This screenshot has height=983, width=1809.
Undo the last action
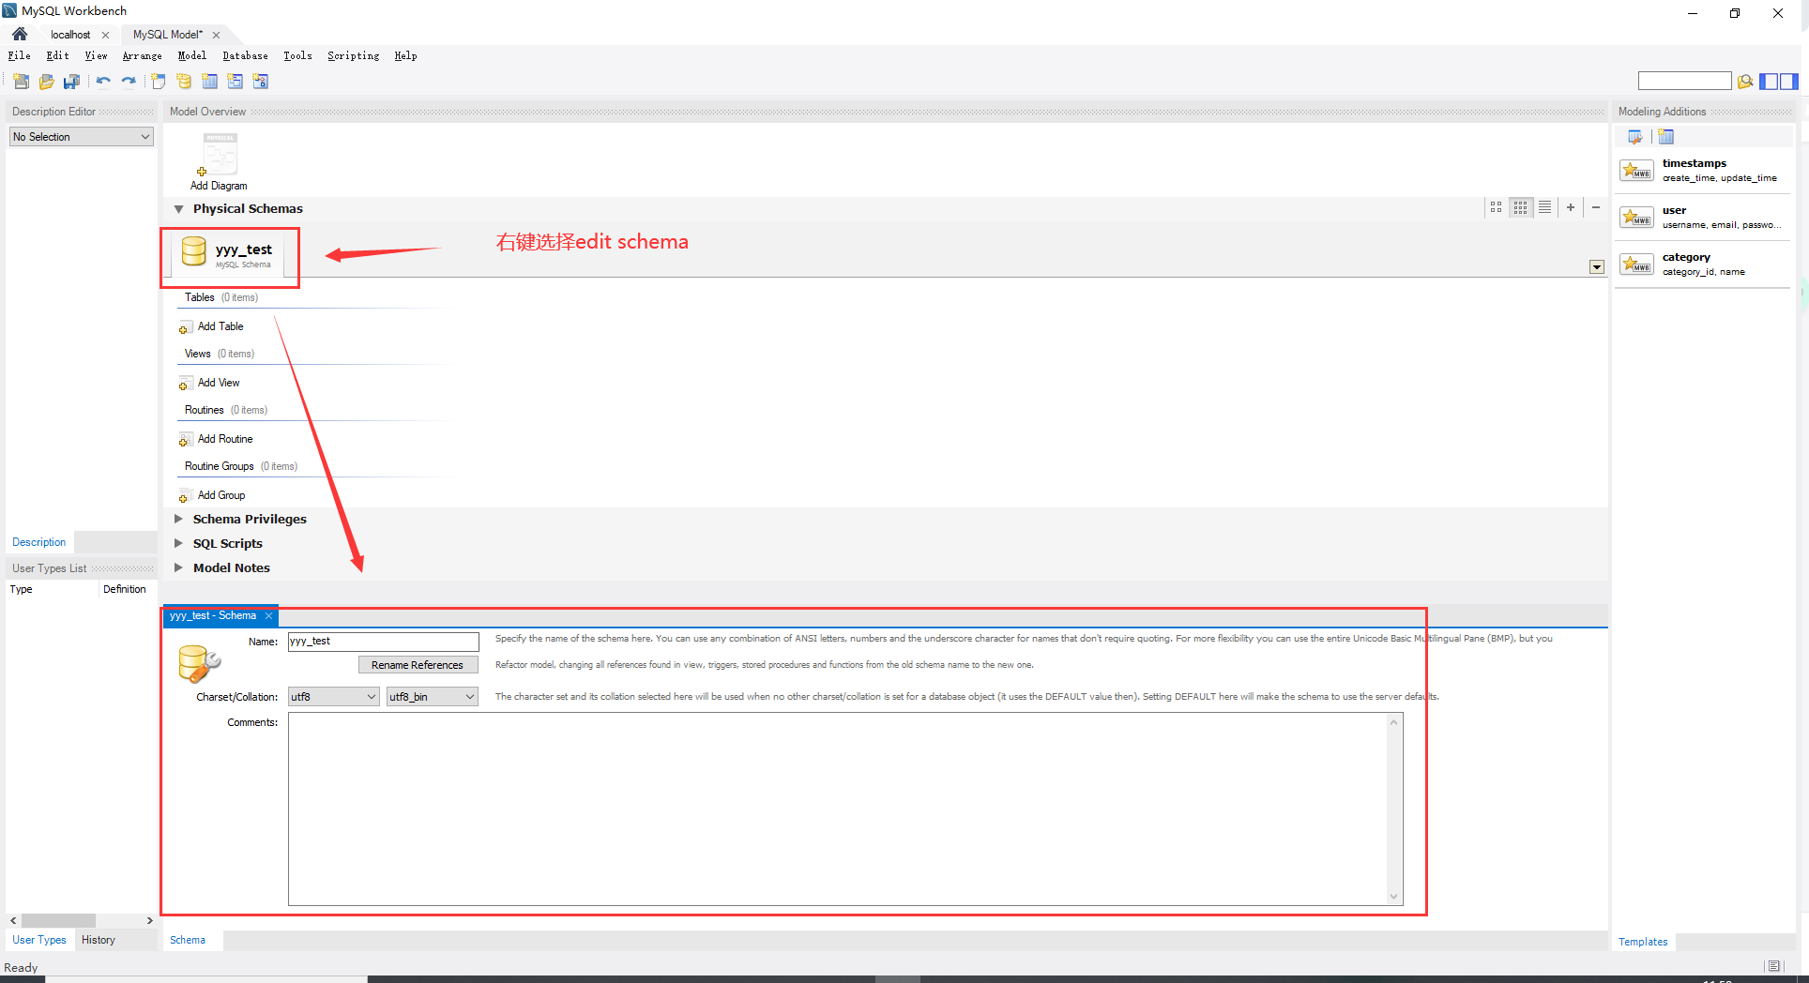click(103, 81)
